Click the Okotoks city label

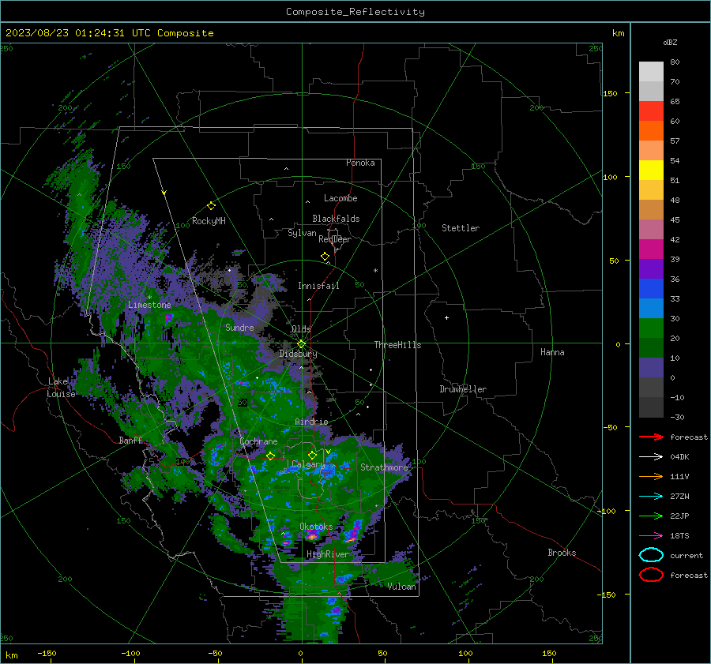tap(316, 527)
